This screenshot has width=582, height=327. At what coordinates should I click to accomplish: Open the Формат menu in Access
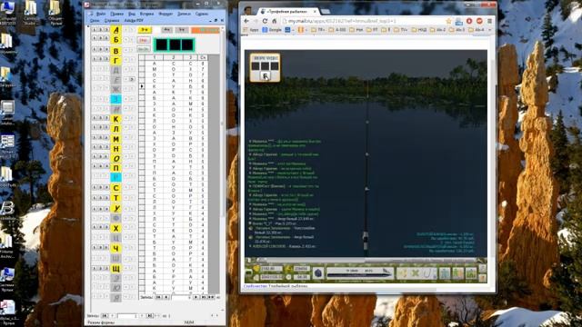click(x=166, y=14)
